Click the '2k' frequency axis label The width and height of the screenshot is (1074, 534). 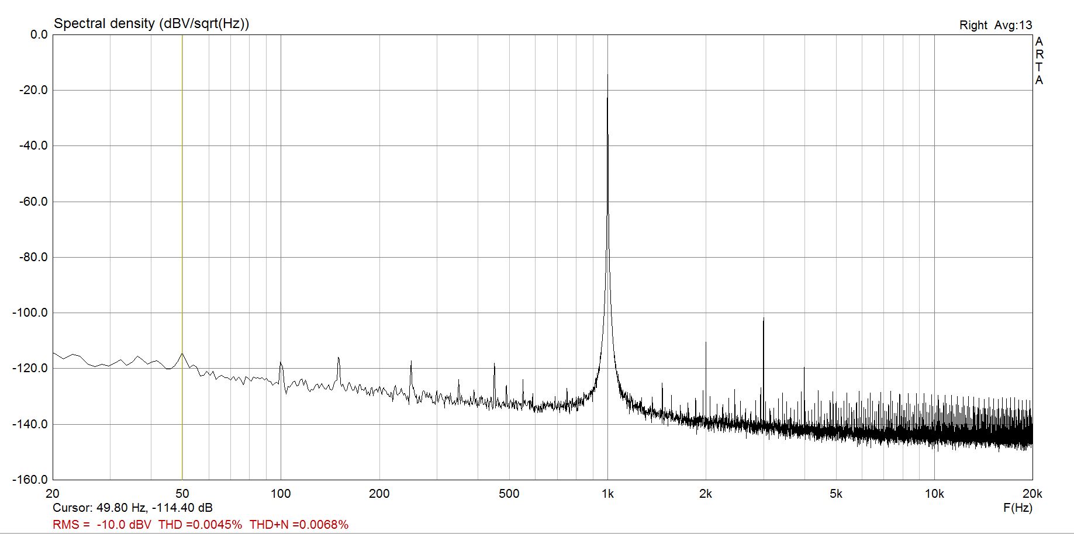706,494
